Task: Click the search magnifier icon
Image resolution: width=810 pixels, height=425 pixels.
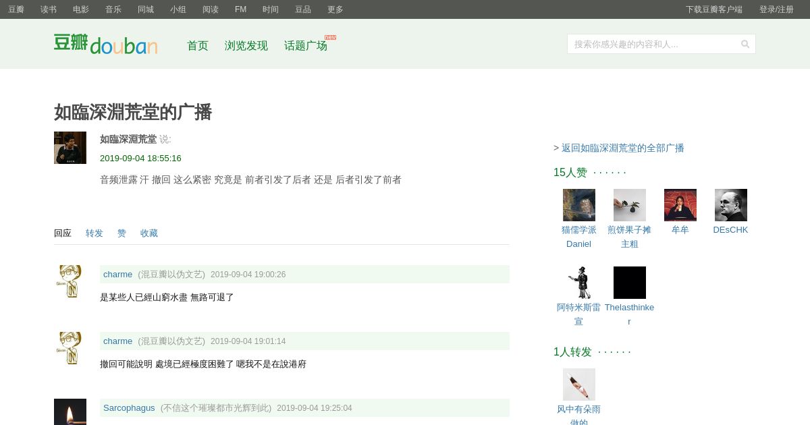Action: 745,44
